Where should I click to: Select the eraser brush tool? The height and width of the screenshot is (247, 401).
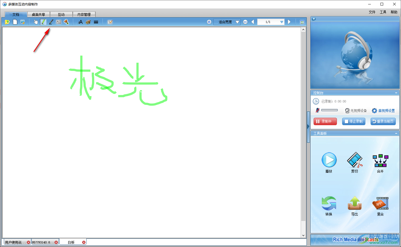(66, 22)
